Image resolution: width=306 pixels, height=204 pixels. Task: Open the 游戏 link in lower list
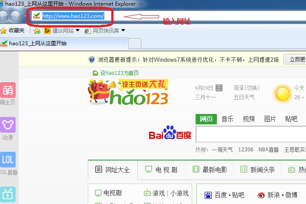coord(159,193)
